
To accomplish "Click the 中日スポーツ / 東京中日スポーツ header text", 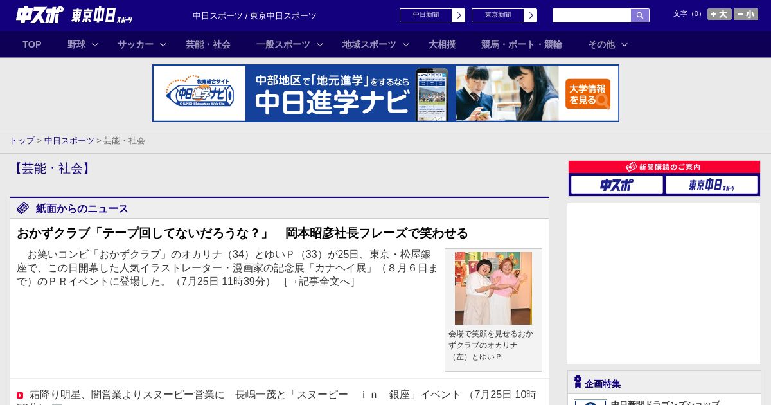I will coord(254,15).
